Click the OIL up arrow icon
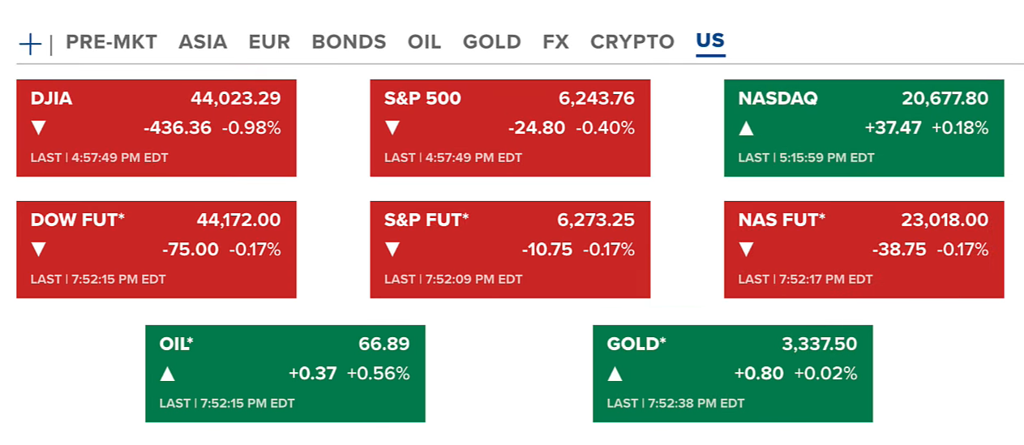Image resolution: width=1024 pixels, height=445 pixels. 168,374
